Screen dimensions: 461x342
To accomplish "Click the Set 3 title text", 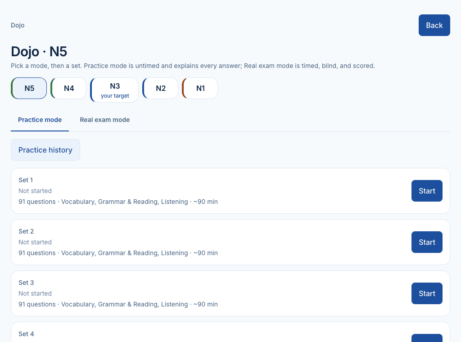I will [26, 283].
